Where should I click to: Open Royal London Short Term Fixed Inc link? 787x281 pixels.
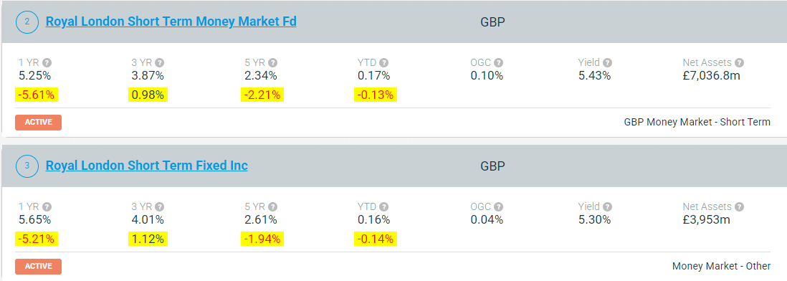[146, 166]
